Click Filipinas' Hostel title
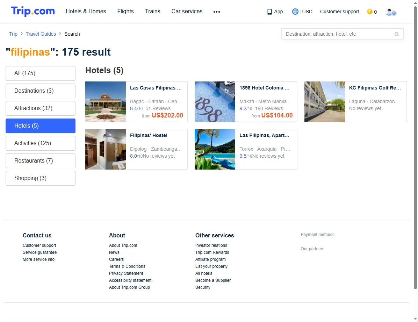This screenshot has width=418, height=322. point(149,135)
